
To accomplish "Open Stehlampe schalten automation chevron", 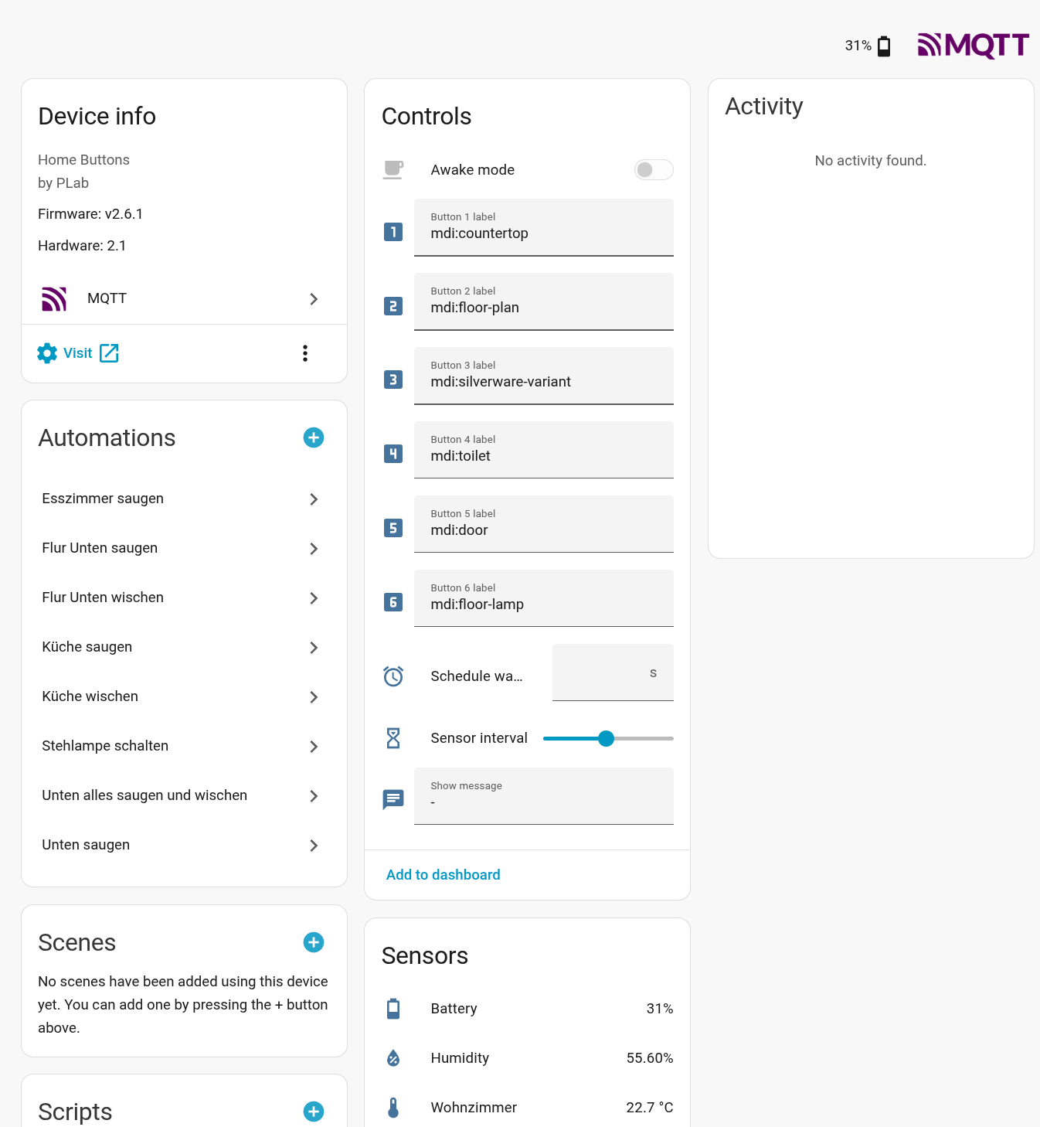I will click(x=314, y=747).
